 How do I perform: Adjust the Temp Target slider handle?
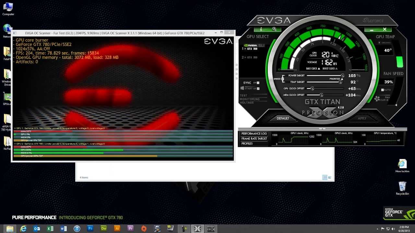[340, 82]
